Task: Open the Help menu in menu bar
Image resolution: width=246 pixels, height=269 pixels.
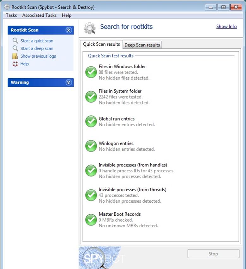Action: pyautogui.click(x=67, y=15)
